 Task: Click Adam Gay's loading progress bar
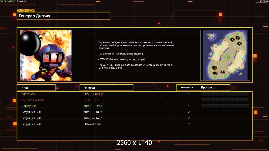225,94
